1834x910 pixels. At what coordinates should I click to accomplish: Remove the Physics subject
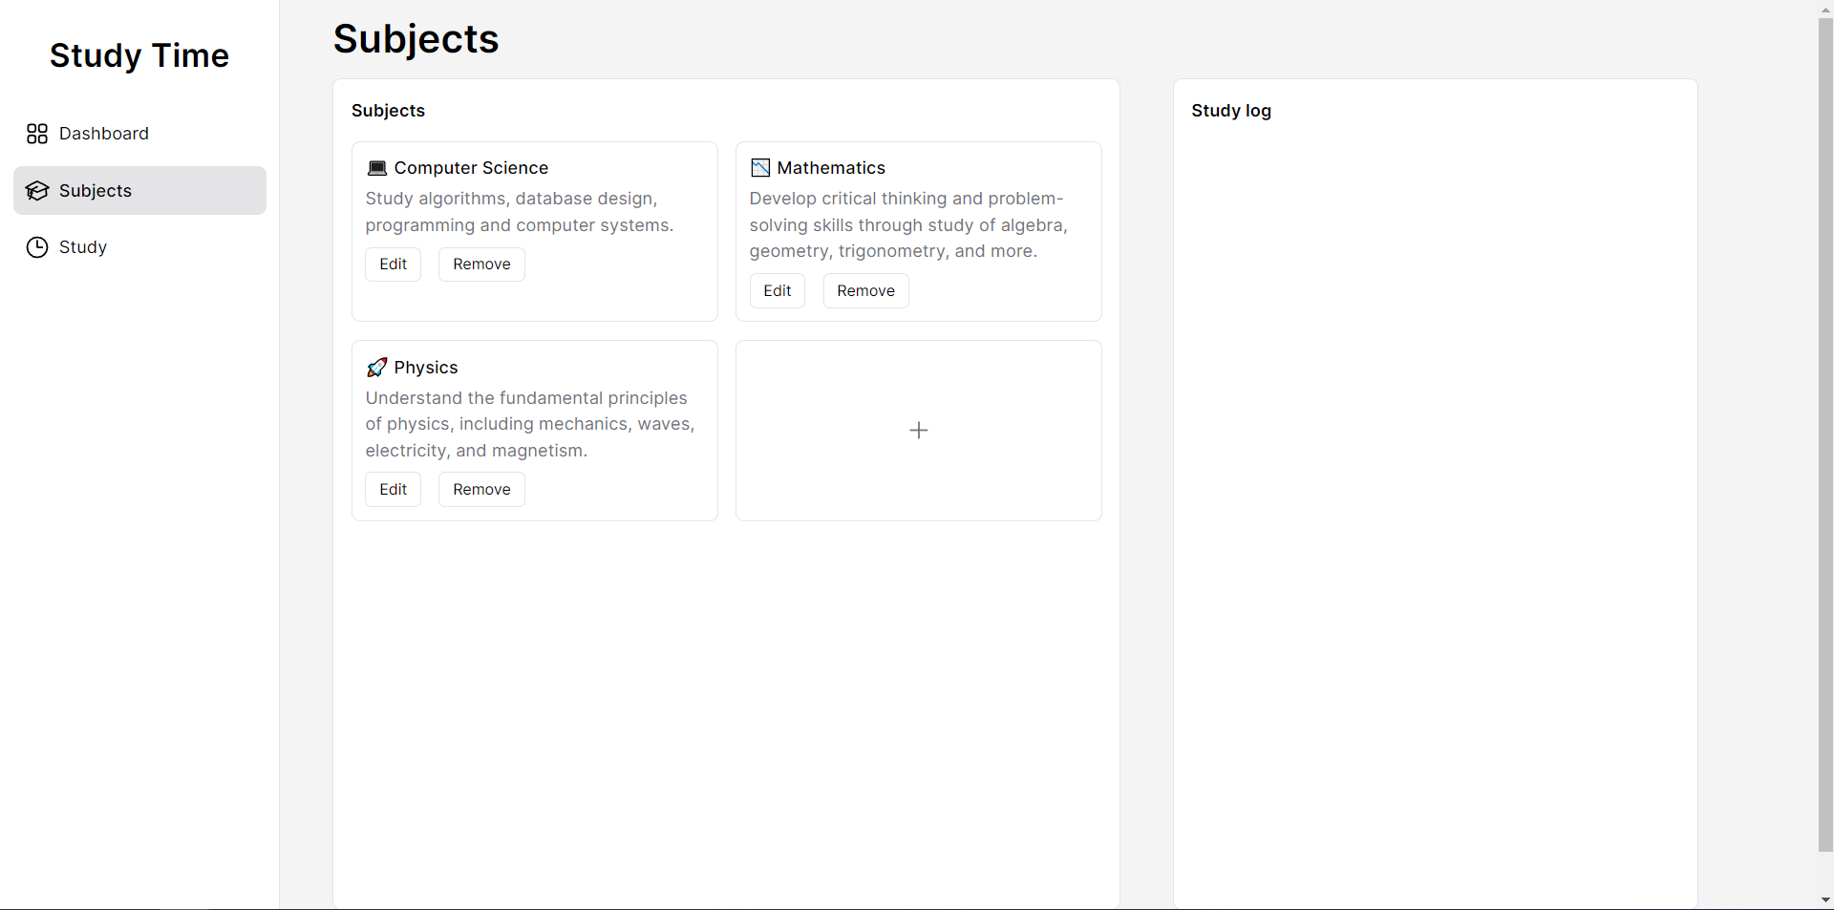(x=480, y=489)
